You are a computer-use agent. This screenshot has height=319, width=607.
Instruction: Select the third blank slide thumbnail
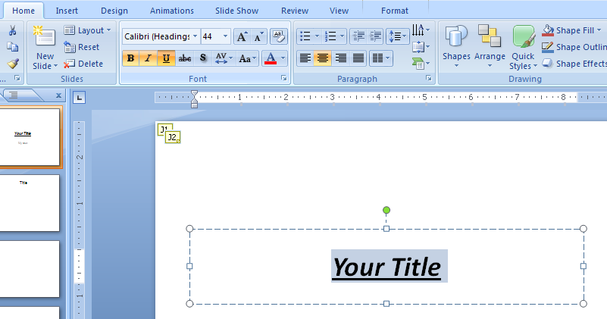[30, 269]
